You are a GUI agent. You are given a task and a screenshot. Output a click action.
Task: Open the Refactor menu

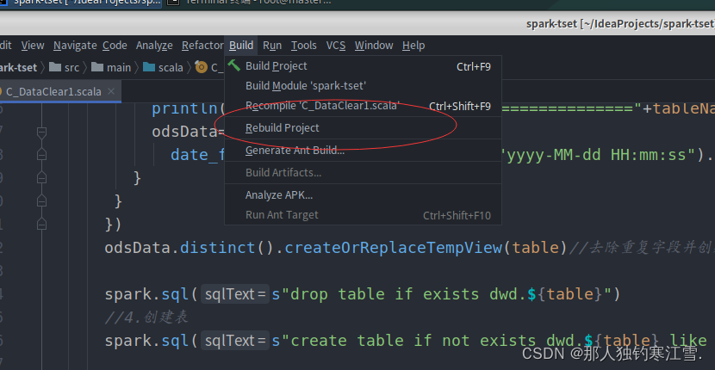pos(202,46)
